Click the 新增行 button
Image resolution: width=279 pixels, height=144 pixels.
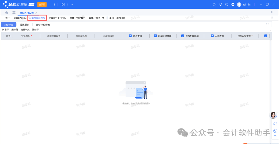tap(5, 30)
